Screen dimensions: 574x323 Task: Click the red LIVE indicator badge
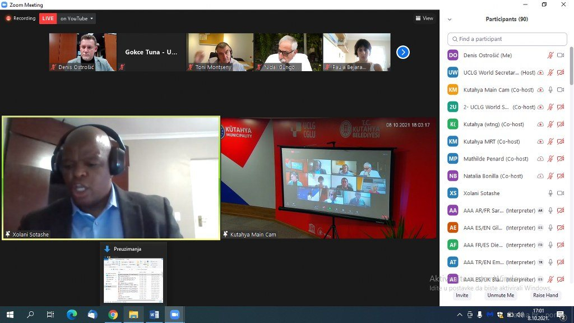tap(48, 19)
